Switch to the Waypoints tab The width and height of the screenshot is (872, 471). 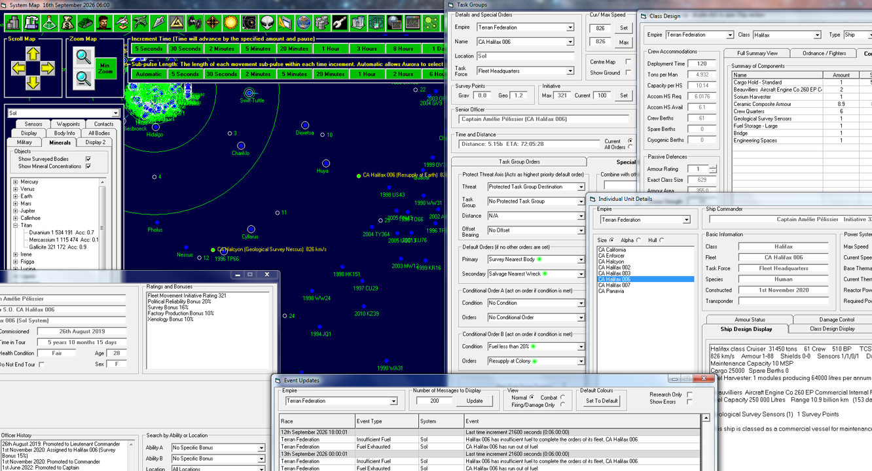68,124
